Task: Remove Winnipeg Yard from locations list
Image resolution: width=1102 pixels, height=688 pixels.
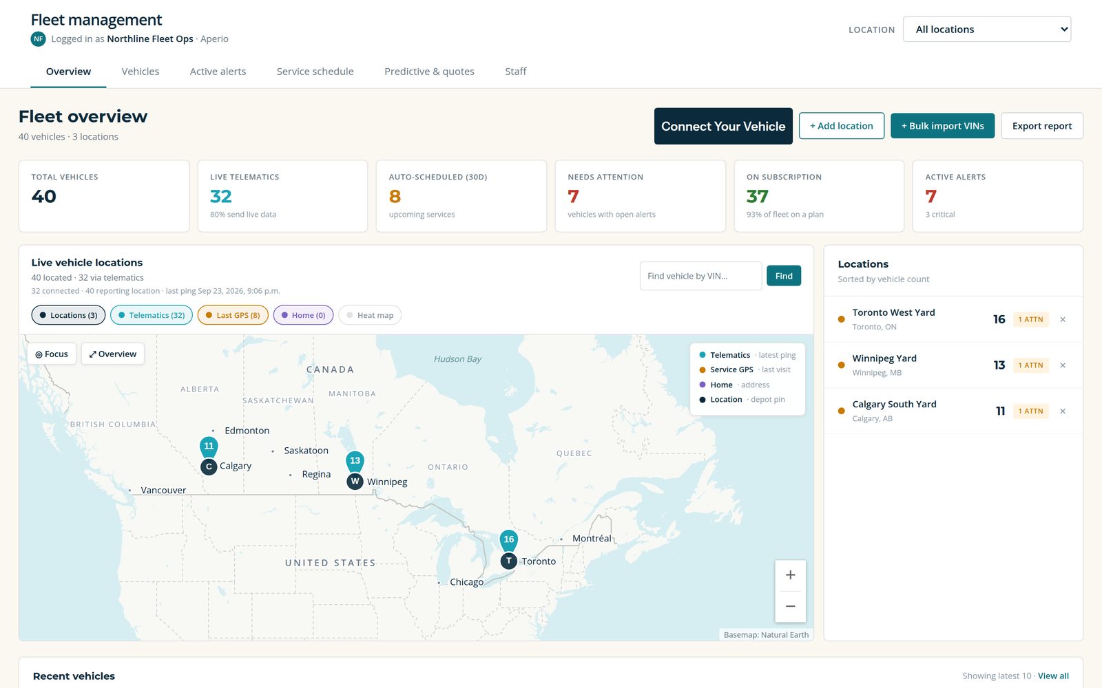Action: tap(1063, 365)
